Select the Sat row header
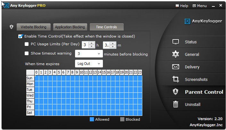Screen dimensions: 226x130 point(30,113)
